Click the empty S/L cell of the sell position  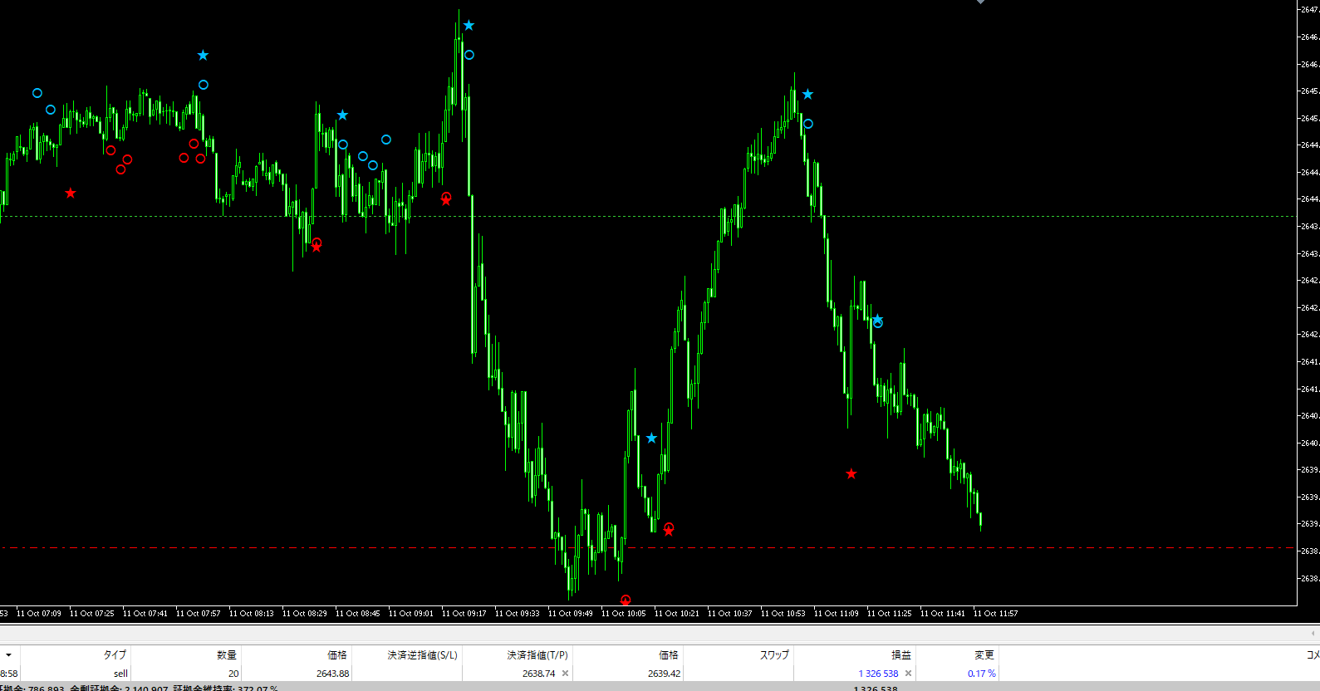pyautogui.click(x=407, y=674)
